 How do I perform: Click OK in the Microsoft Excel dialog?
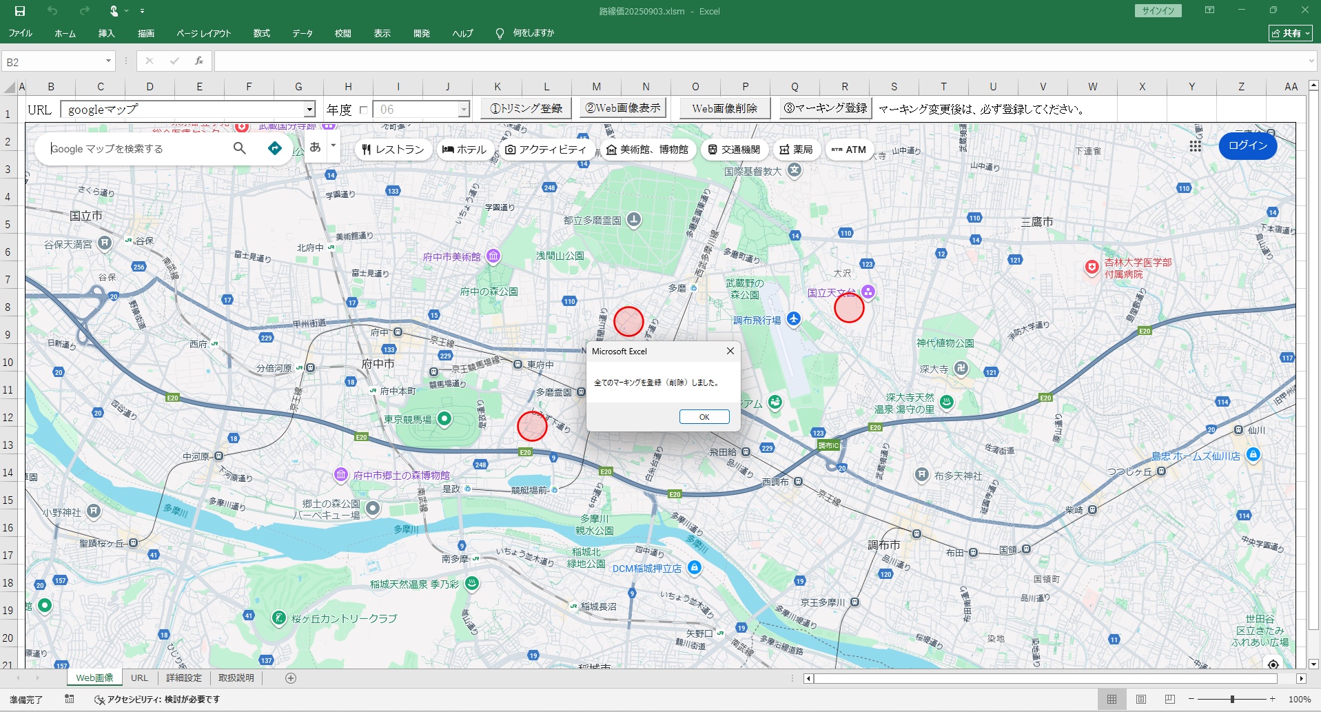click(704, 417)
